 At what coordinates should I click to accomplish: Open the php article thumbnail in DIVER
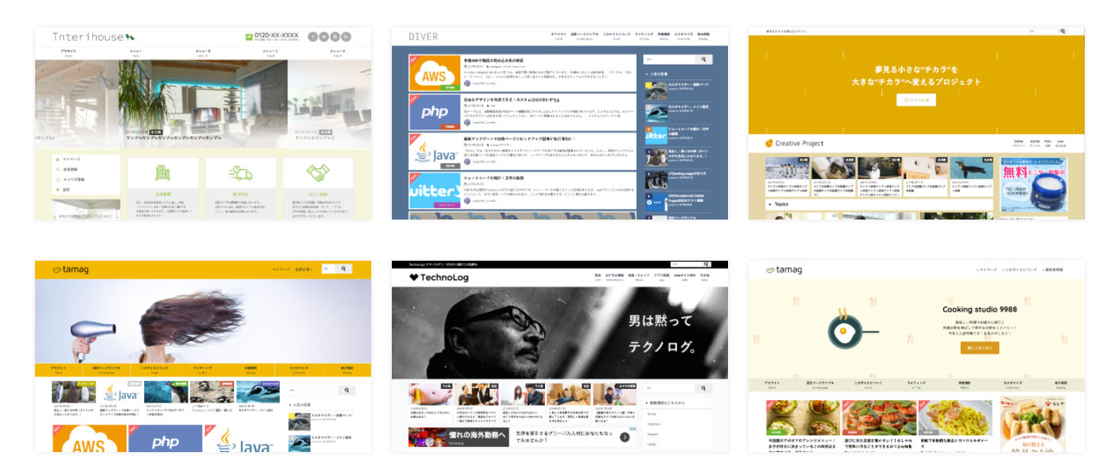click(x=435, y=113)
